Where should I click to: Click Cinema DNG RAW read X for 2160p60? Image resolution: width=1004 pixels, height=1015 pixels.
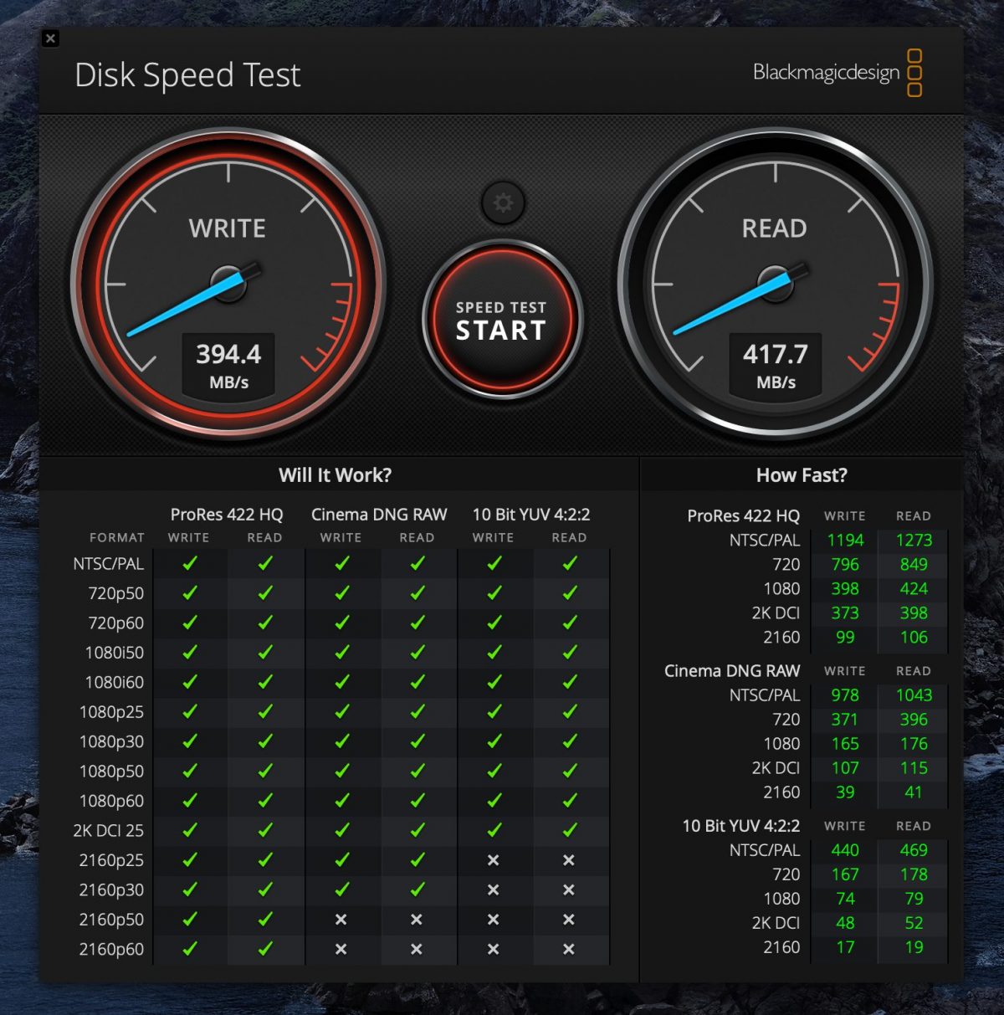(x=417, y=949)
